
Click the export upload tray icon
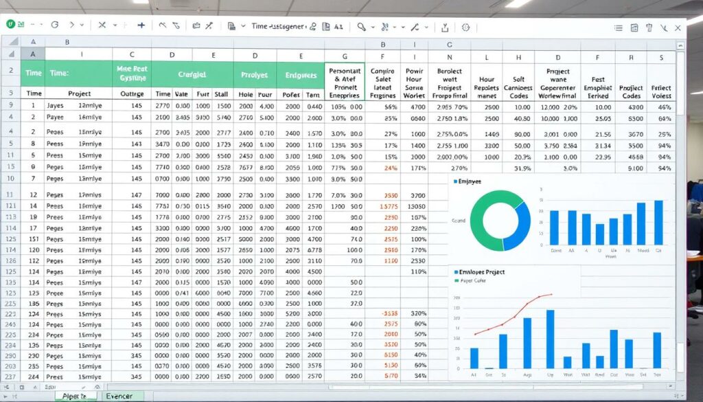point(445,27)
